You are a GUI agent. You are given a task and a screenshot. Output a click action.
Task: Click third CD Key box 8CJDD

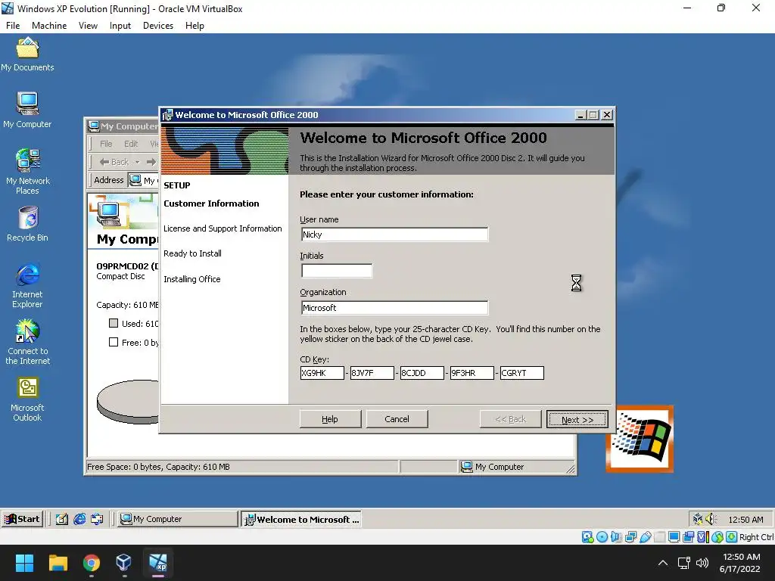pyautogui.click(x=422, y=373)
